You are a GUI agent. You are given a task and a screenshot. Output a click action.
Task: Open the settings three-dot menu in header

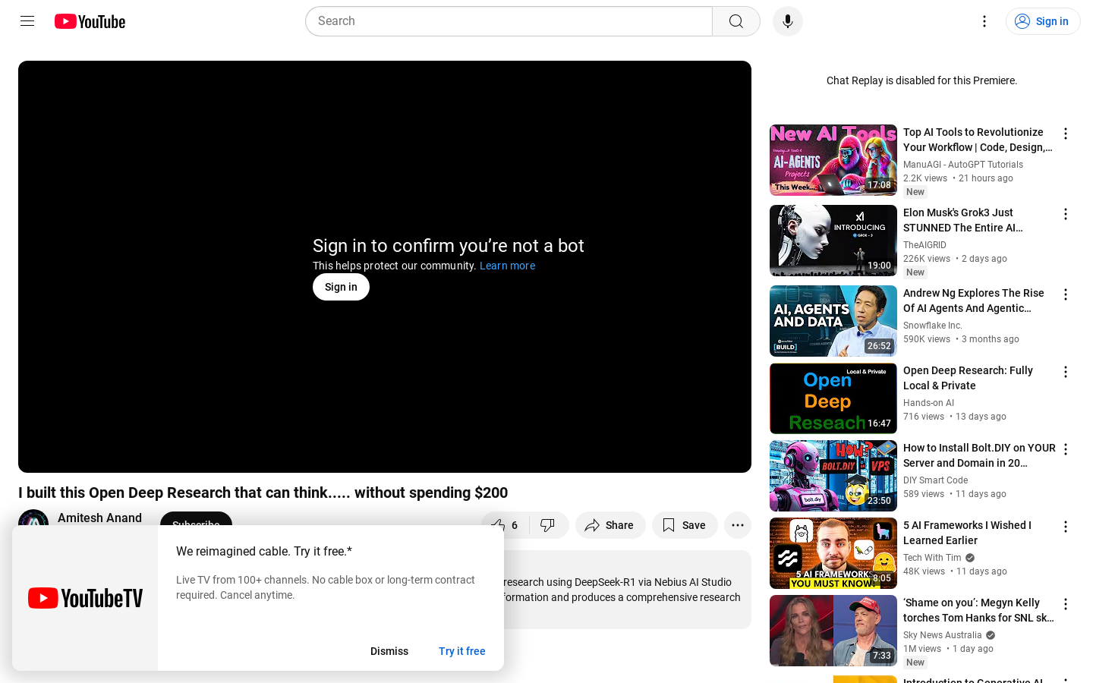point(984,21)
